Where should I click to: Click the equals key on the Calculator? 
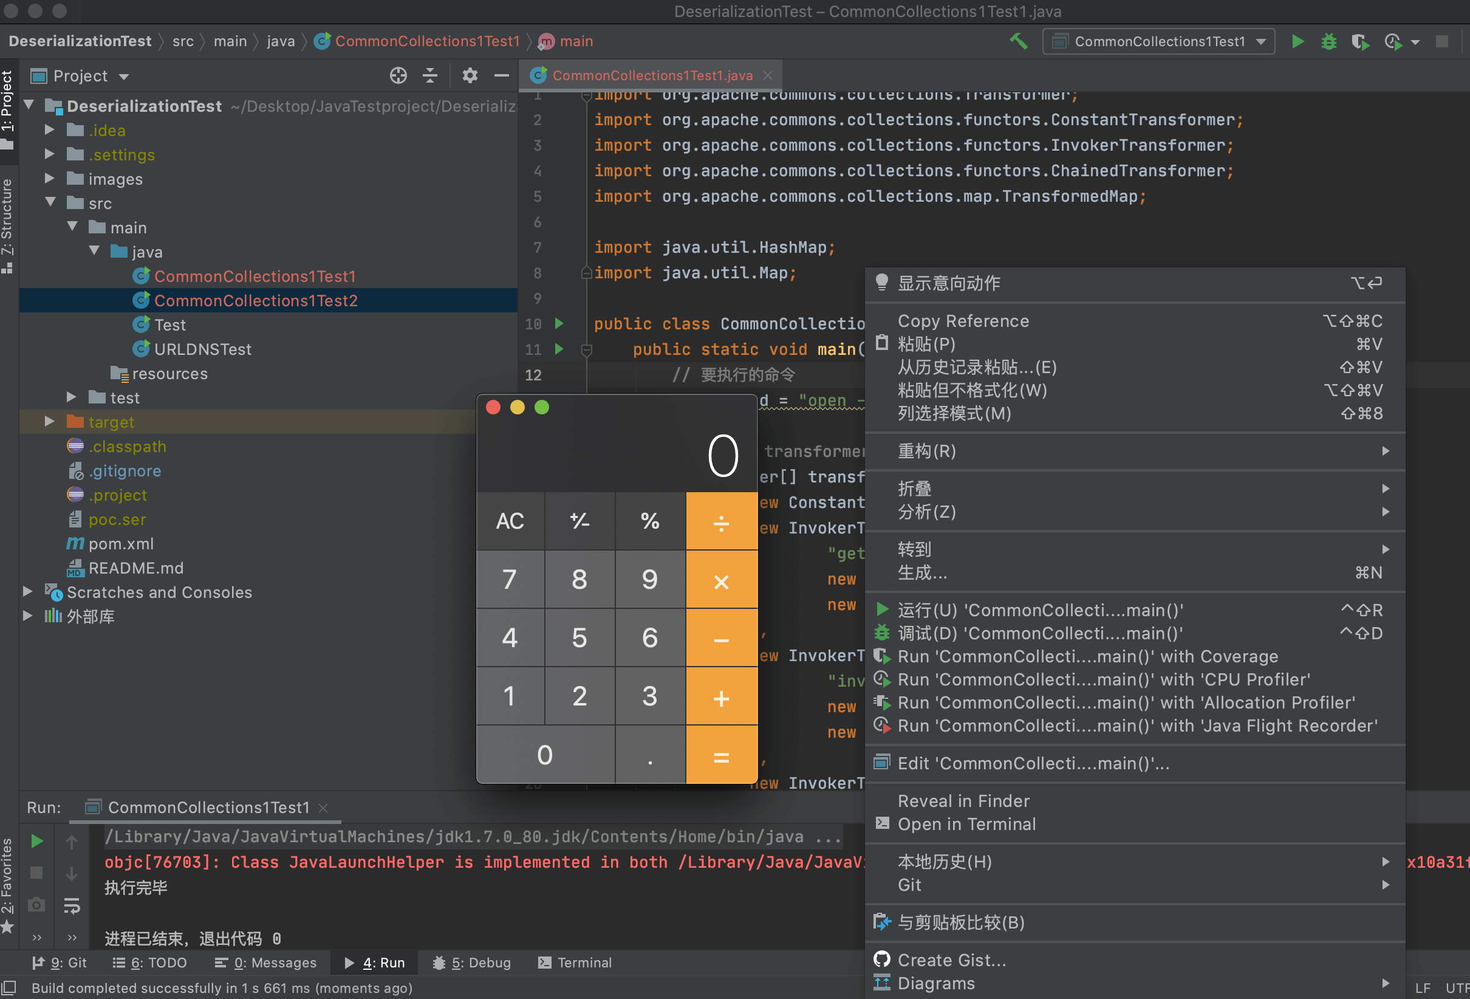721,755
